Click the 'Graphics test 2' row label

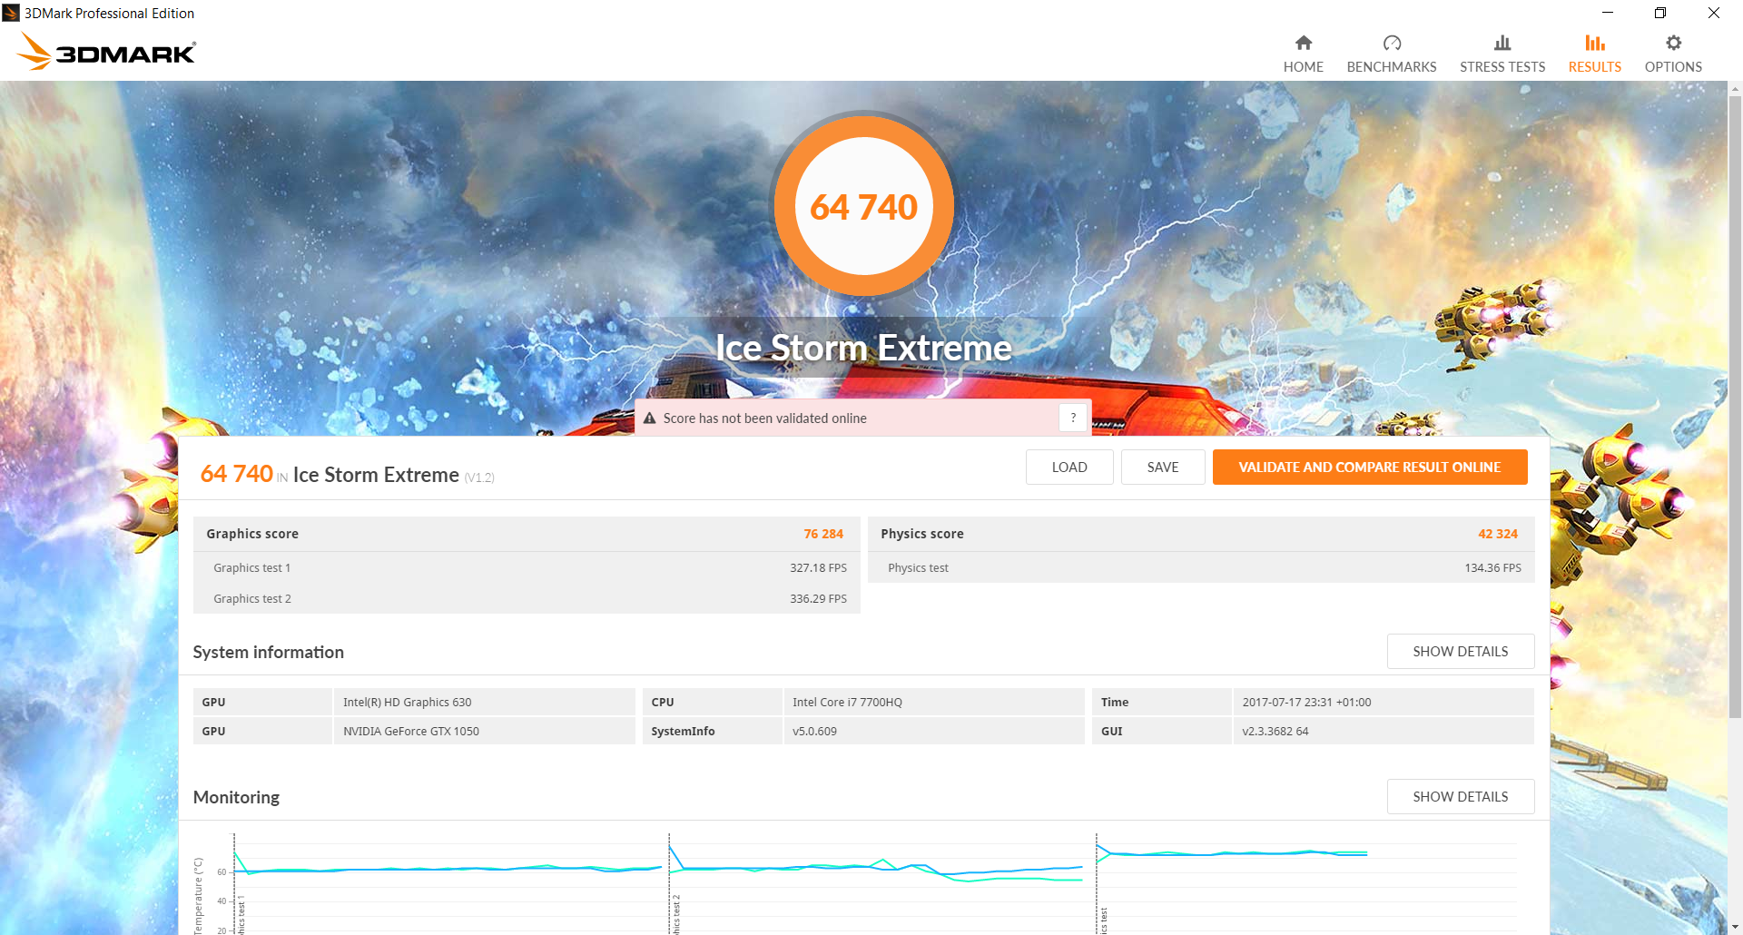[x=252, y=599]
